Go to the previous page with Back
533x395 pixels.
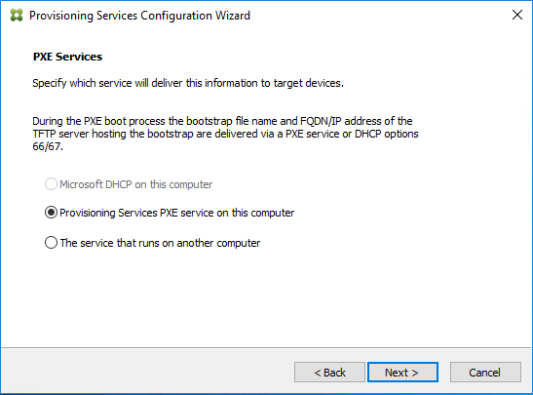click(x=329, y=373)
